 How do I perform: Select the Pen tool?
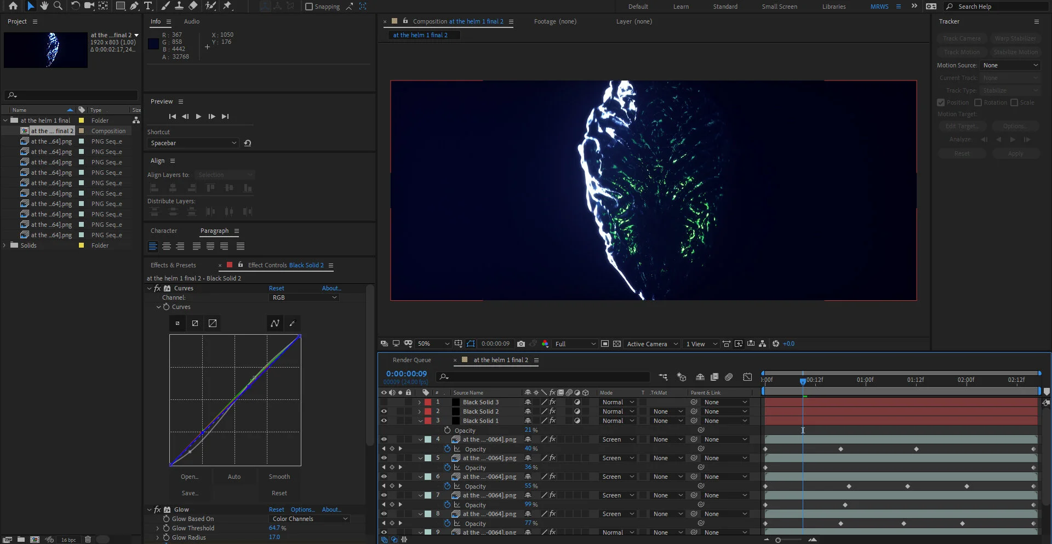[134, 6]
